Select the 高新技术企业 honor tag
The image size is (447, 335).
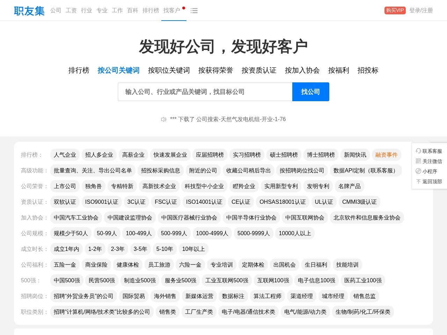(159, 186)
